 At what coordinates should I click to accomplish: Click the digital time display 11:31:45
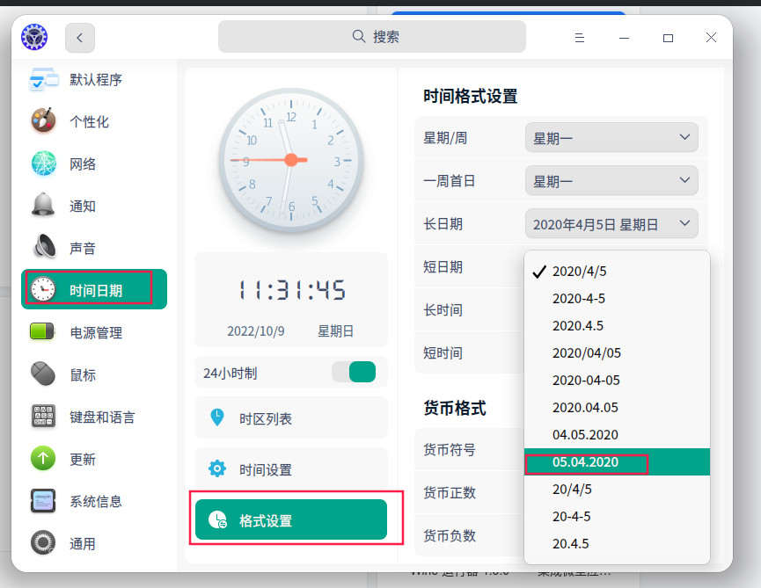coord(292,290)
